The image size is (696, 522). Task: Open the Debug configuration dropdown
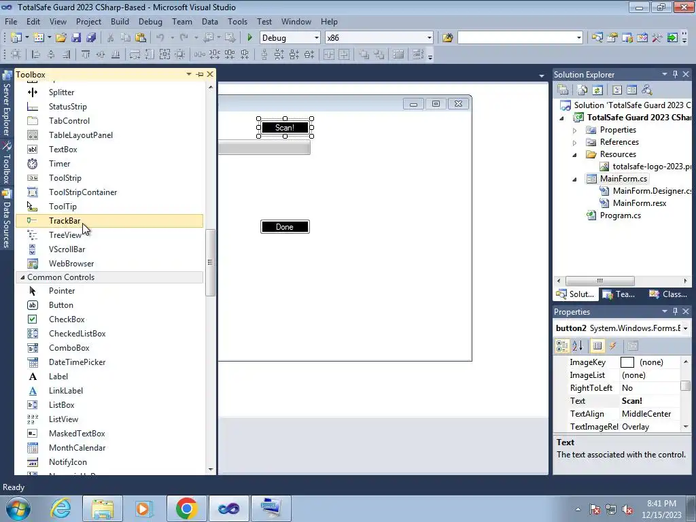point(316,38)
